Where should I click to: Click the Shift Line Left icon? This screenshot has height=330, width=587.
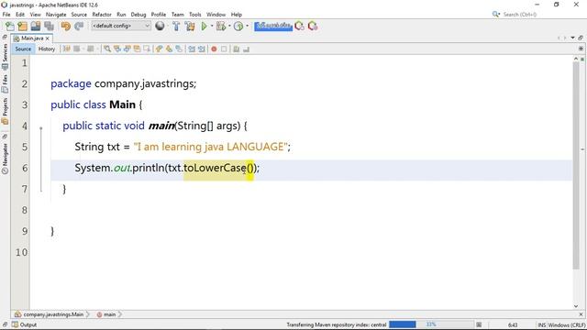click(192, 49)
